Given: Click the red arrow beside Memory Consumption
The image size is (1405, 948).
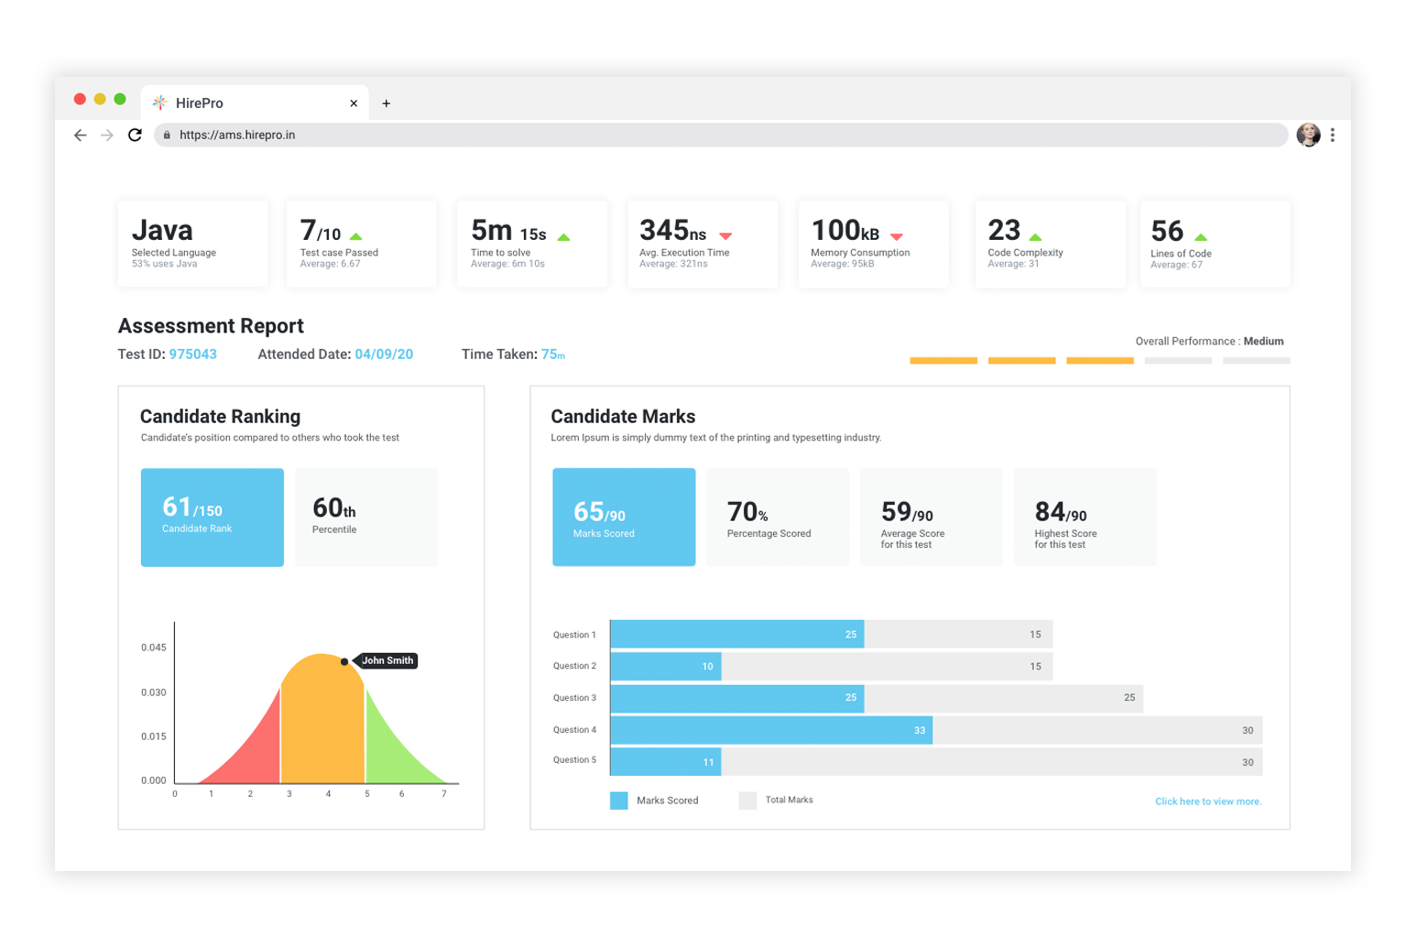Looking at the screenshot, I should tap(895, 234).
